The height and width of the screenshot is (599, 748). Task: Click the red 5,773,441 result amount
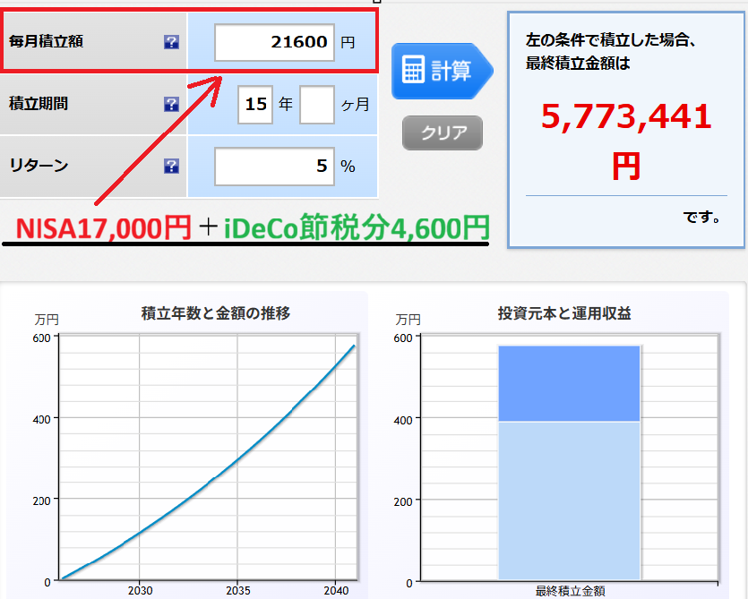pos(626,117)
